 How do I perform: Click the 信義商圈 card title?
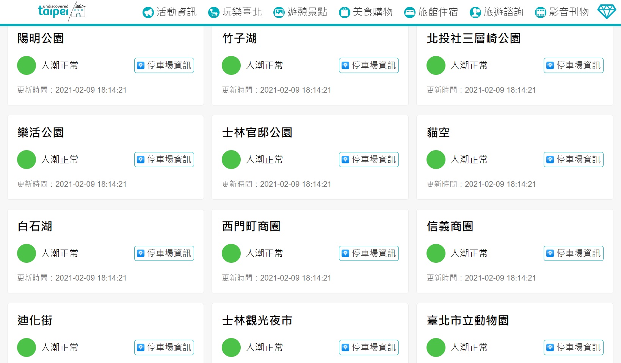450,226
